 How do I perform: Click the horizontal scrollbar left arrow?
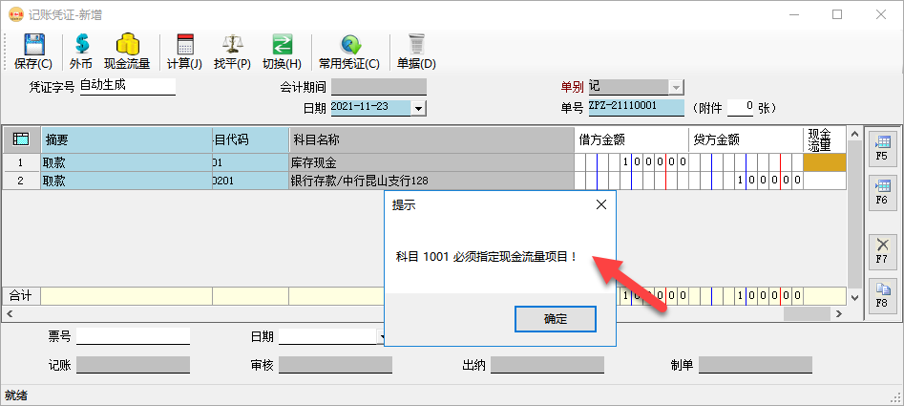[10, 313]
